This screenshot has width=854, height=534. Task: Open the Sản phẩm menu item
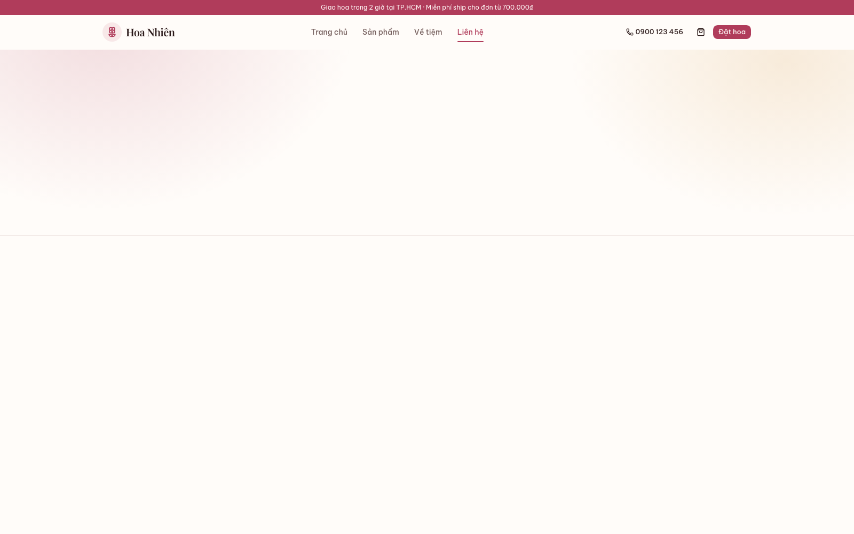[x=381, y=32]
